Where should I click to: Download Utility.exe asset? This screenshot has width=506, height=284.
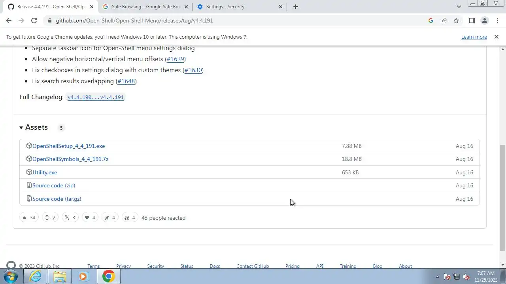(45, 172)
